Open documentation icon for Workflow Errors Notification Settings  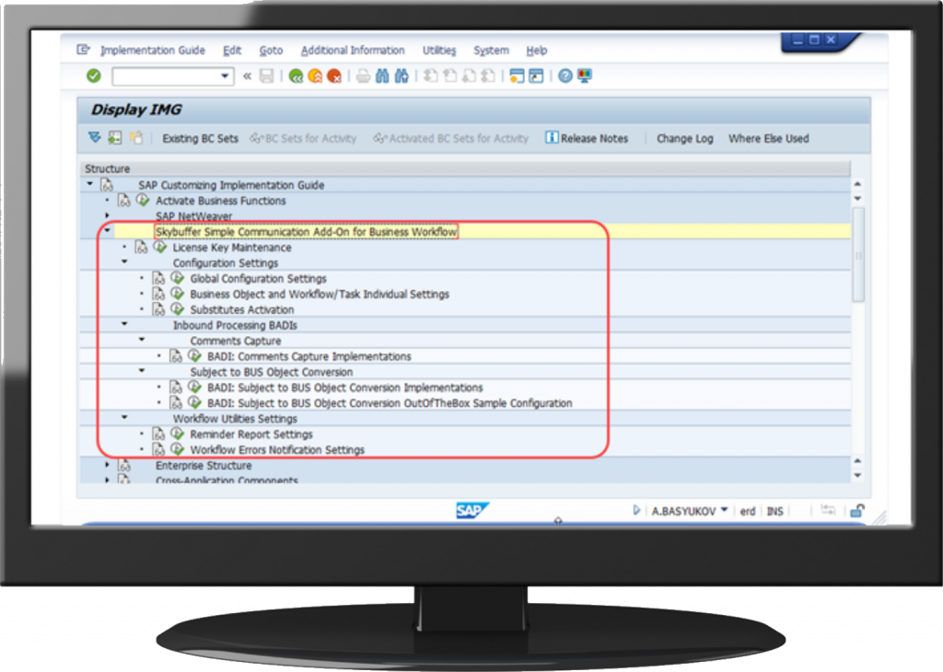click(x=158, y=449)
